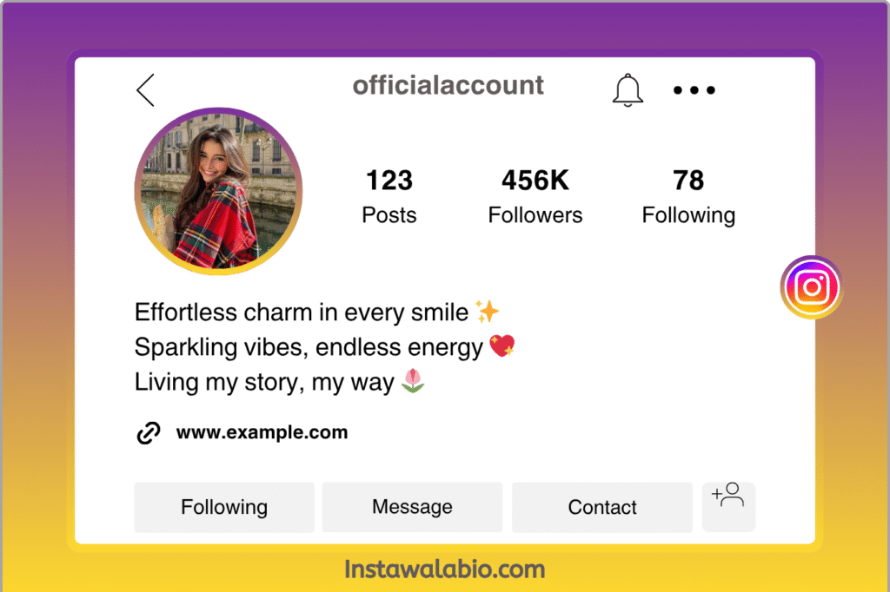This screenshot has height=592, width=890.
Task: Open the circular profile picture
Action: (218, 191)
